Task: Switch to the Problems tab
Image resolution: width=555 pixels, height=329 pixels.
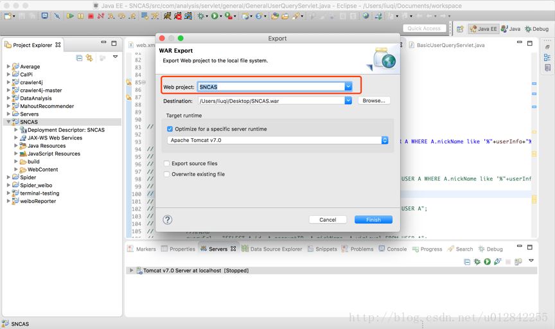Action: [x=358, y=249]
